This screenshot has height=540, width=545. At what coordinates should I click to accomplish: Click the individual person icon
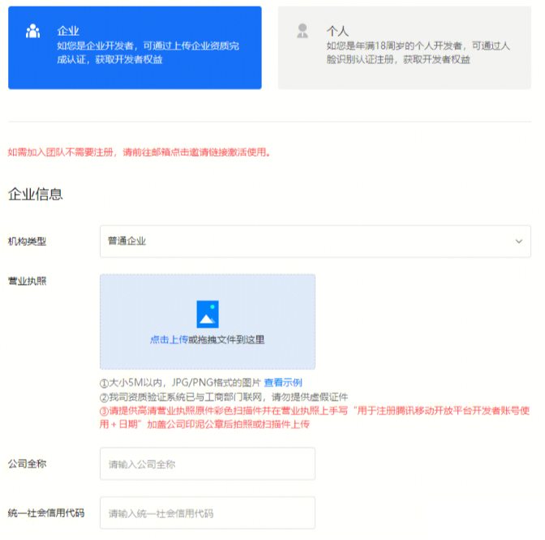pos(303,31)
